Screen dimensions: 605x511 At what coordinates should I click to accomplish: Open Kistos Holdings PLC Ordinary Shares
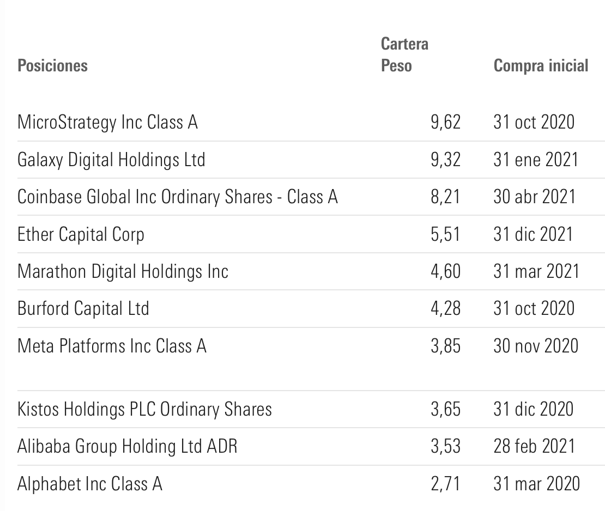click(x=144, y=409)
